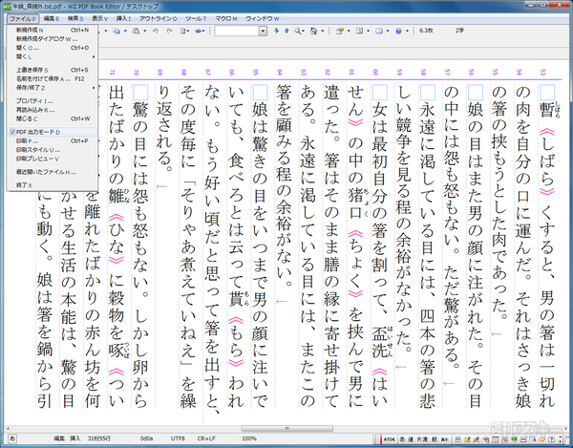Click the copy icon in toolbar
Viewport: 573px width, 448px height.
(117, 32)
